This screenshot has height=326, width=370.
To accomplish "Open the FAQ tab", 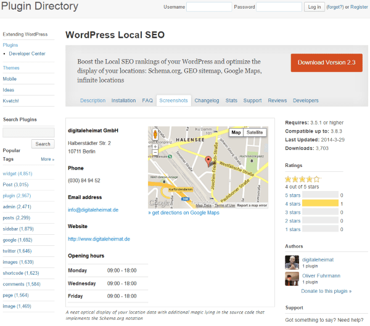I will (147, 100).
